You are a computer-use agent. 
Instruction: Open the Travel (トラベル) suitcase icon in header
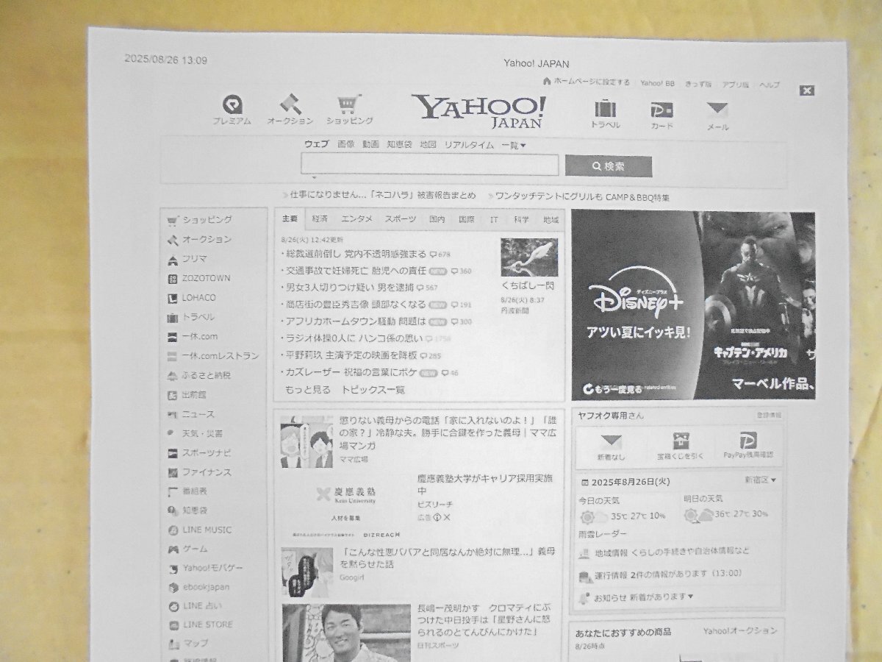606,109
